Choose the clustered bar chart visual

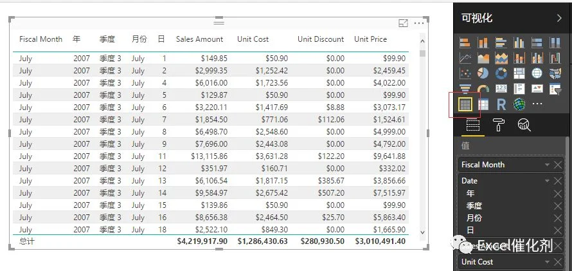point(501,42)
